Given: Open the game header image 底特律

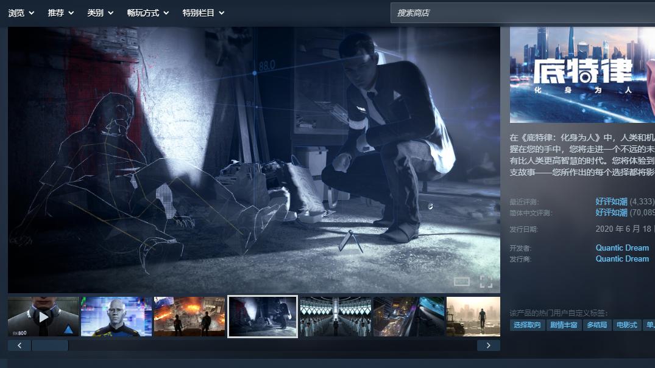Looking at the screenshot, I should pos(582,75).
